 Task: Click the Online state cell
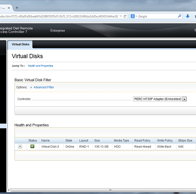70,147
